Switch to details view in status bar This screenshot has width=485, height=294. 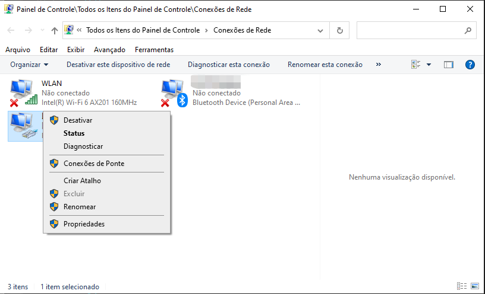coord(462,286)
